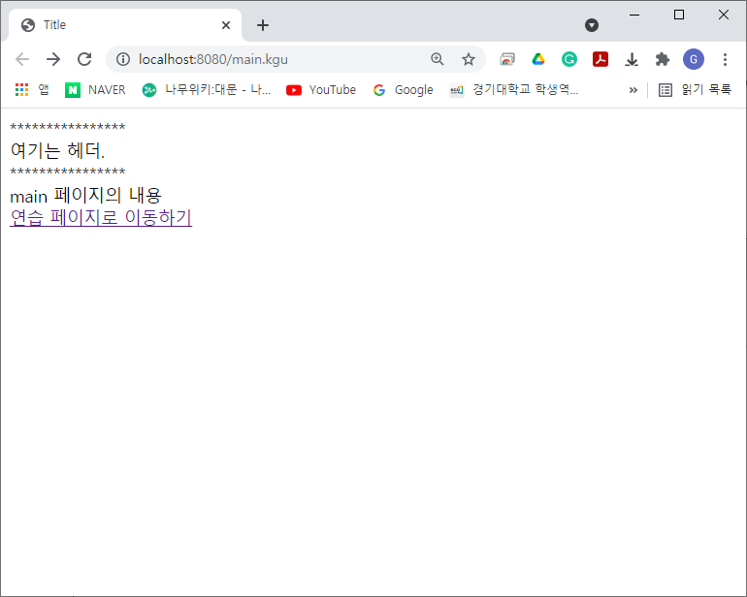Open the 경기대학교 bookmark
Screen dimensions: 747x597
coord(514,89)
